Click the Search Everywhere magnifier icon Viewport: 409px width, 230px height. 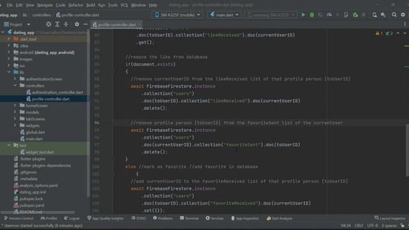pos(394,15)
